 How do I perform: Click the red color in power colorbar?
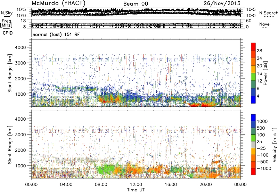(253, 46)
